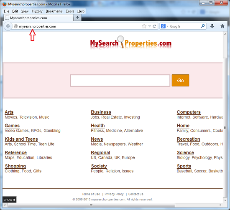The width and height of the screenshot is (230, 210).
Task: Open the Society category link
Action: 99,166
